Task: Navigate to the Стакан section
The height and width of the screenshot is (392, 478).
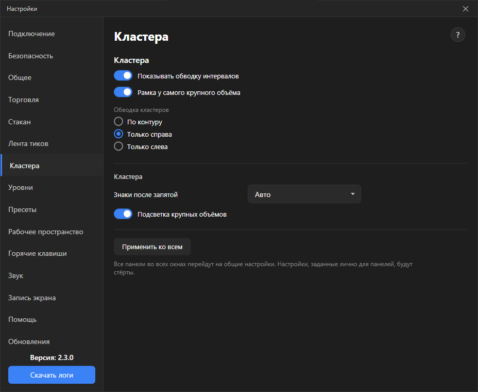Action: (52, 122)
